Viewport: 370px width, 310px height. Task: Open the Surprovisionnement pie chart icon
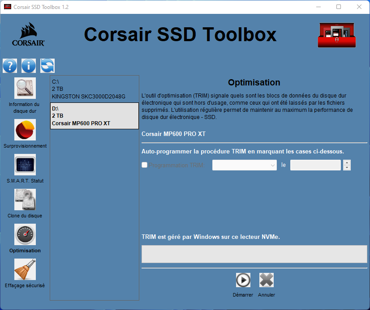25,130
